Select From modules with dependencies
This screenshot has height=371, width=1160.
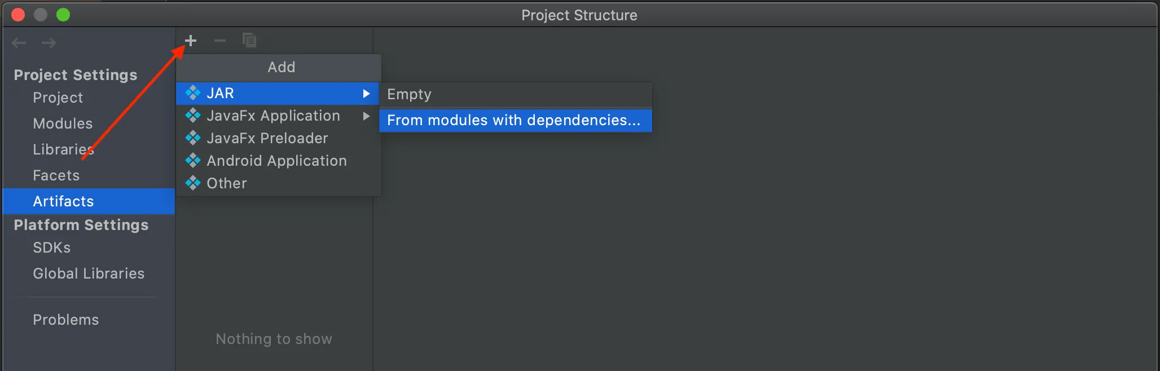(515, 120)
